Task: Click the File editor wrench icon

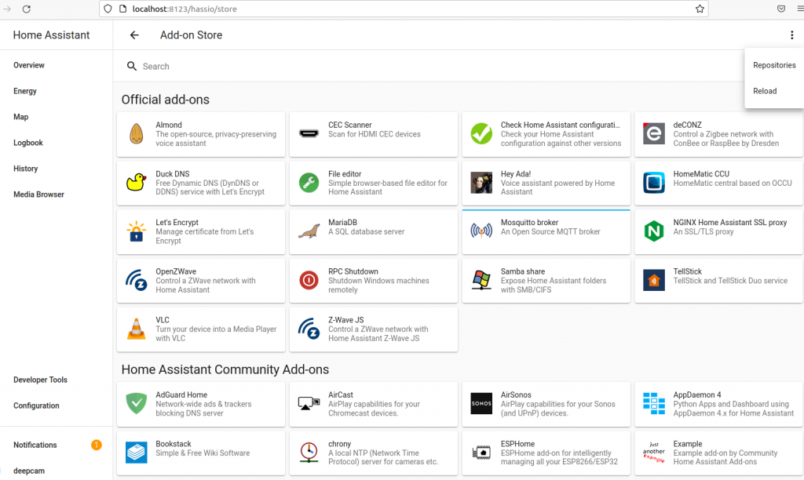Action: 309,183
